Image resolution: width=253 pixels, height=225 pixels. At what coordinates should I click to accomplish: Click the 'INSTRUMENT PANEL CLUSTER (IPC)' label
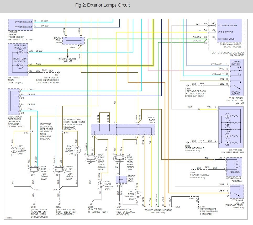pyautogui.click(x=15, y=80)
